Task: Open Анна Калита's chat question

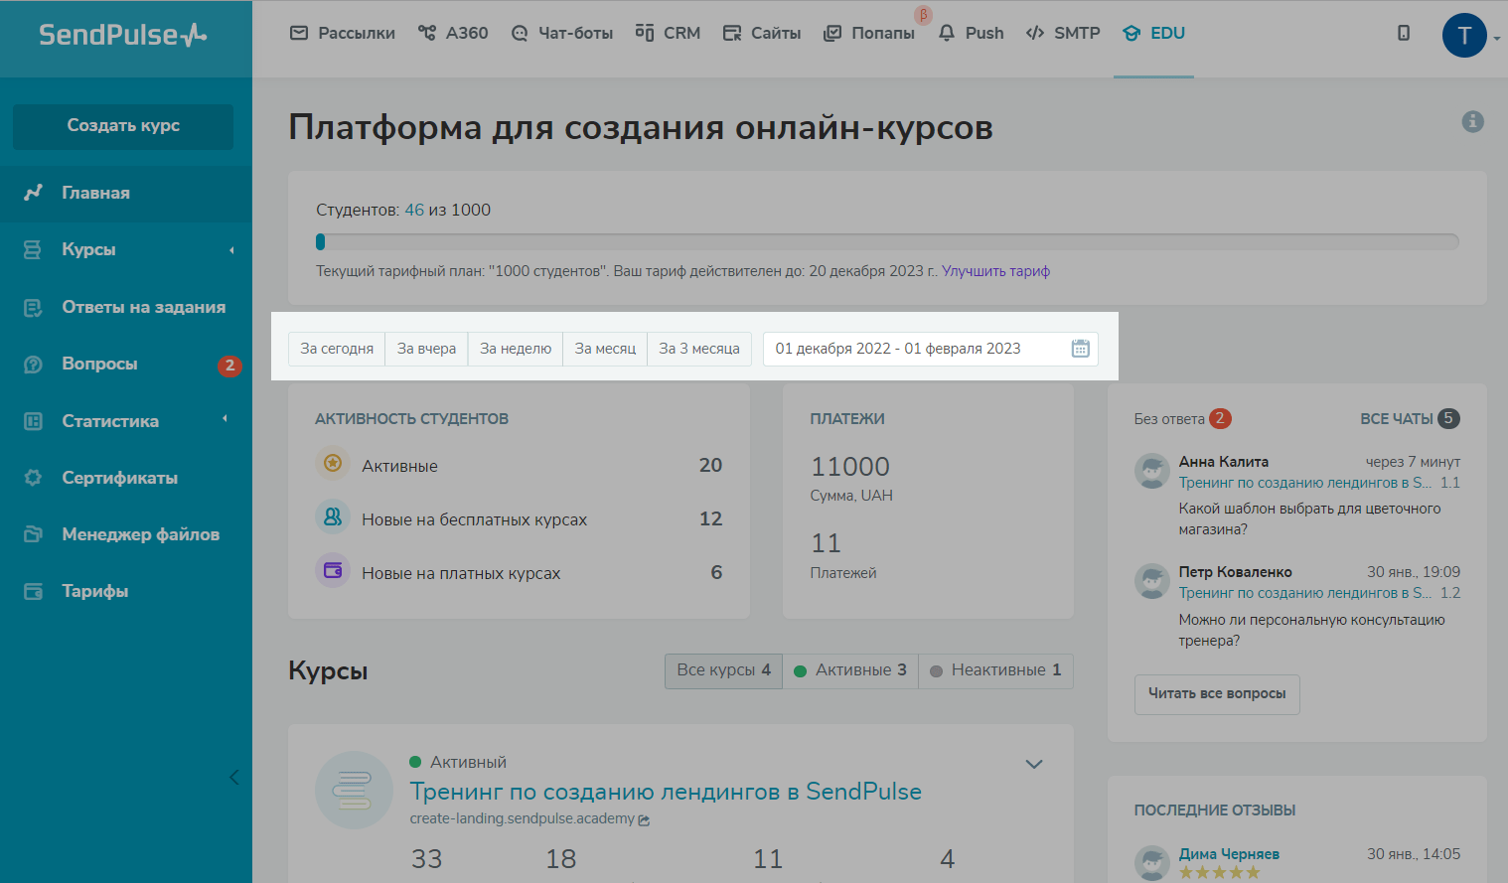Action: point(1309,518)
